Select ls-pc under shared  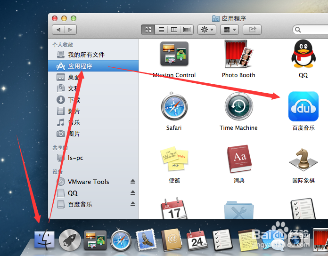coord(93,158)
